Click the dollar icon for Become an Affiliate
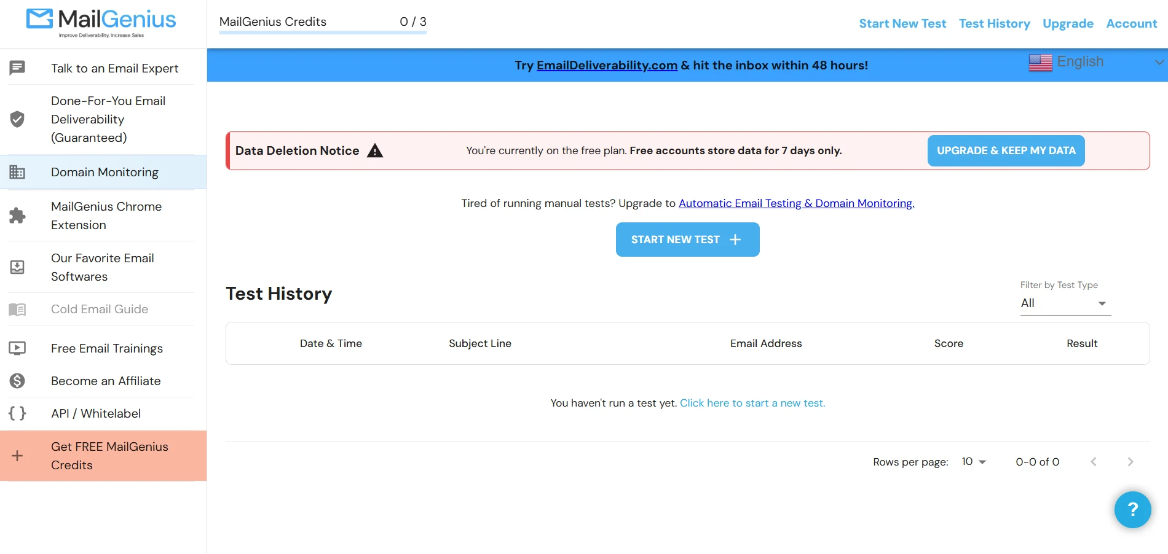The image size is (1168, 554). 17,381
